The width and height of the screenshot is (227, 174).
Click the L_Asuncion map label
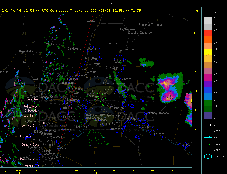[126, 49]
